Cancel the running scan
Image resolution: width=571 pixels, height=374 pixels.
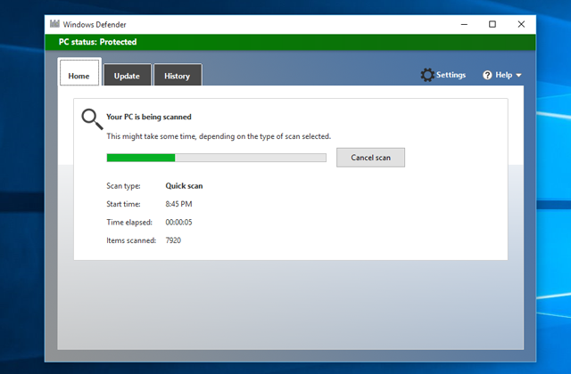click(x=370, y=158)
